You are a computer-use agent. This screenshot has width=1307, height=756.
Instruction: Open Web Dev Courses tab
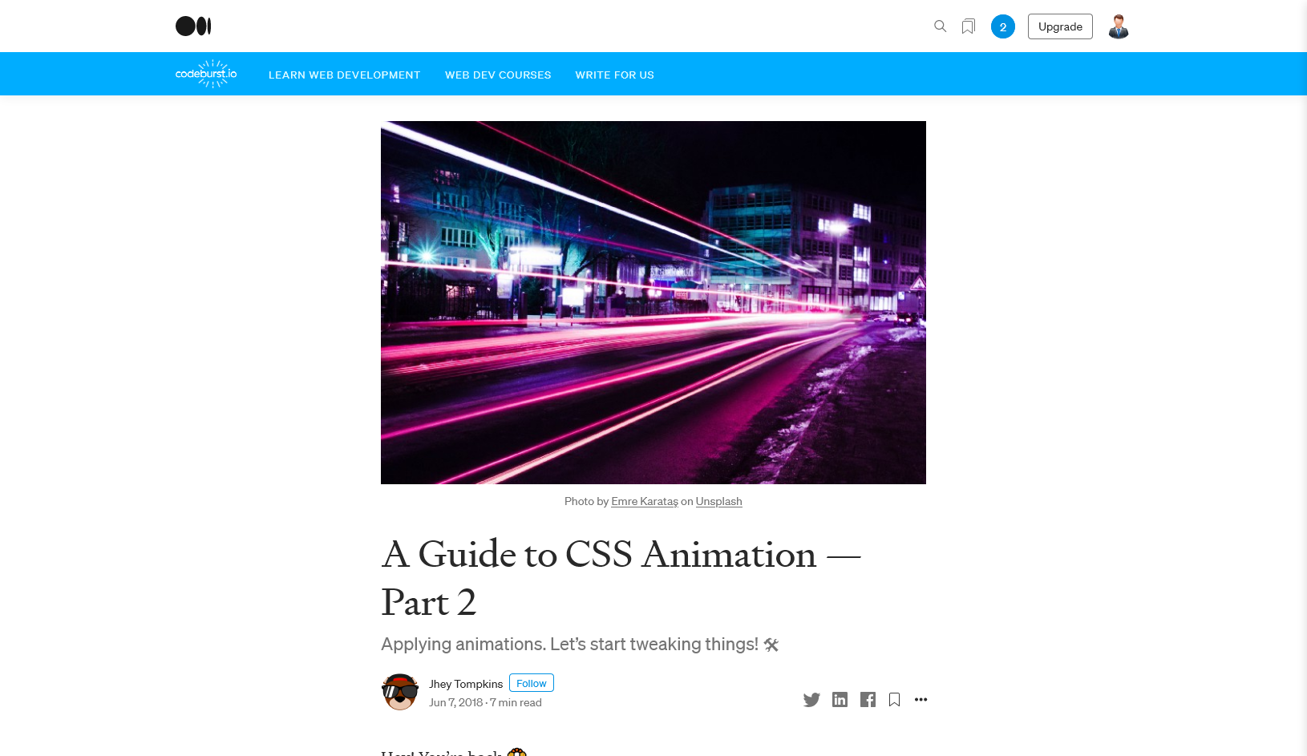pyautogui.click(x=498, y=75)
